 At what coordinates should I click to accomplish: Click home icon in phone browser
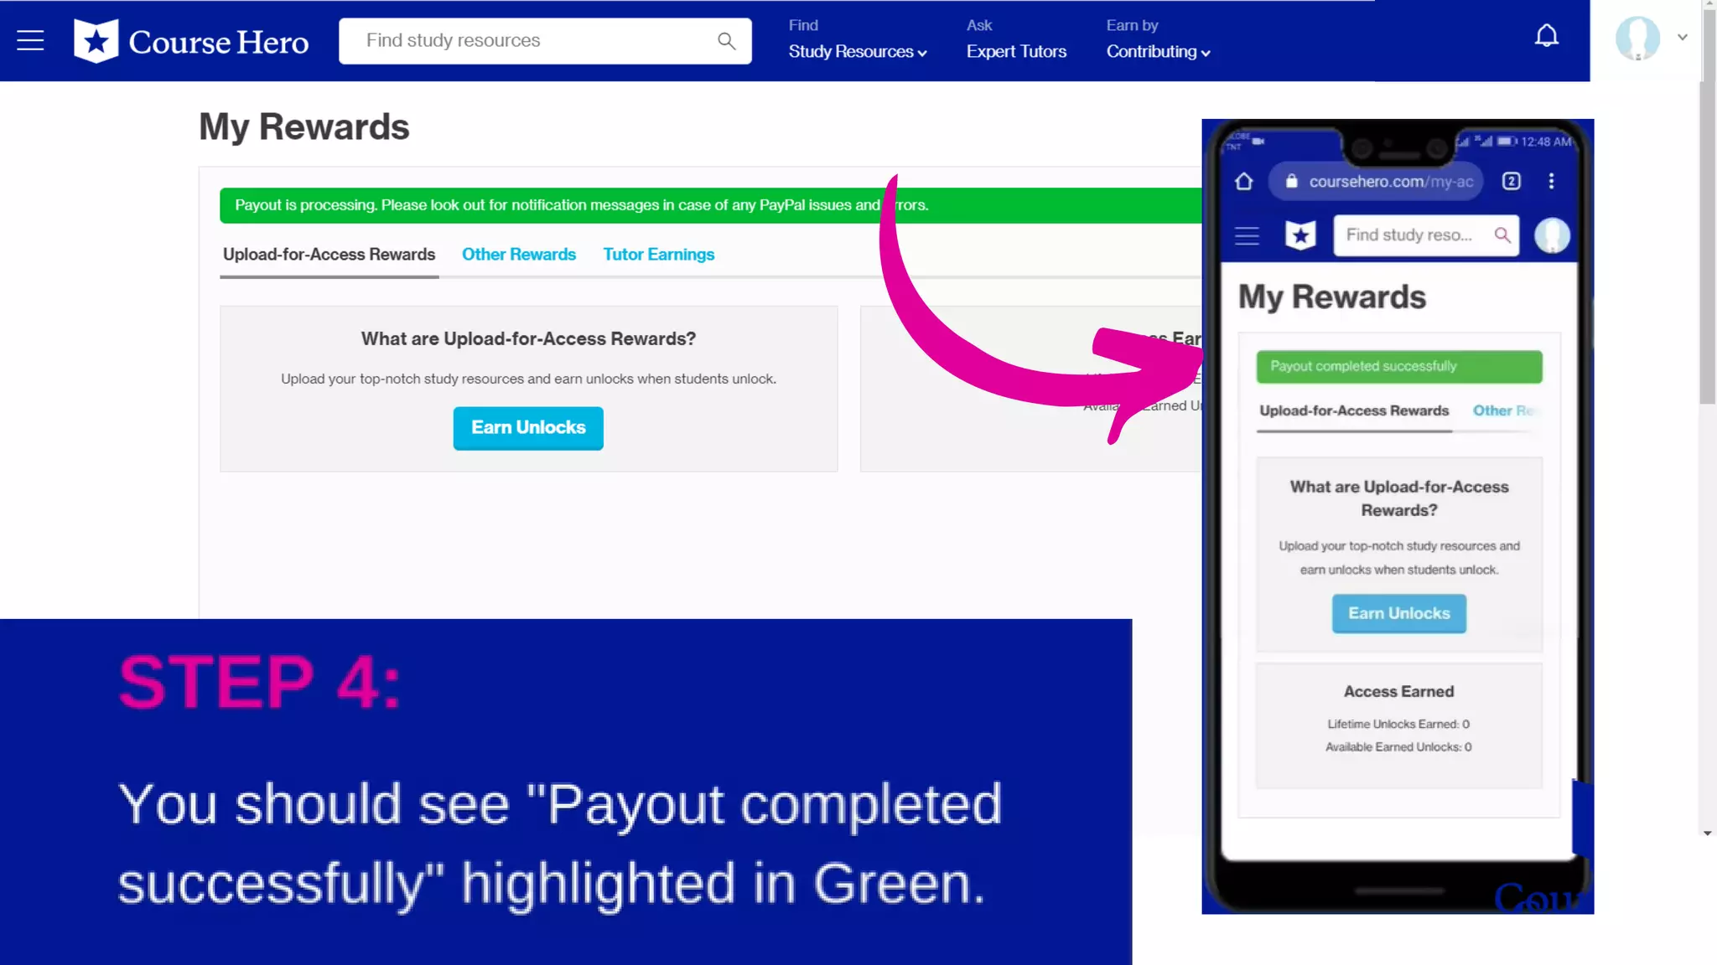(1244, 182)
